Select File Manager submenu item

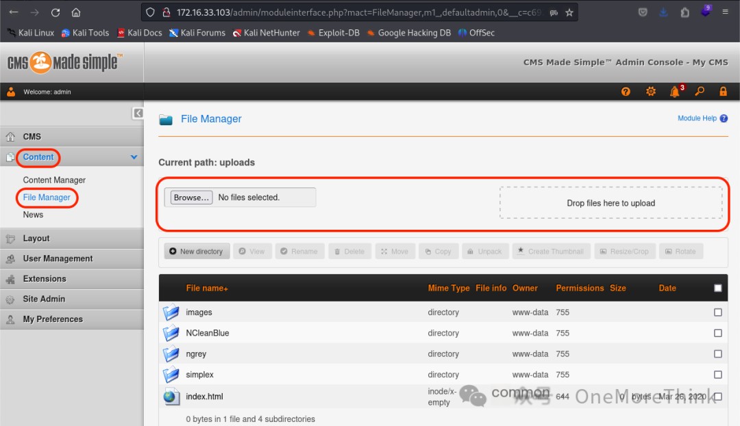point(47,197)
